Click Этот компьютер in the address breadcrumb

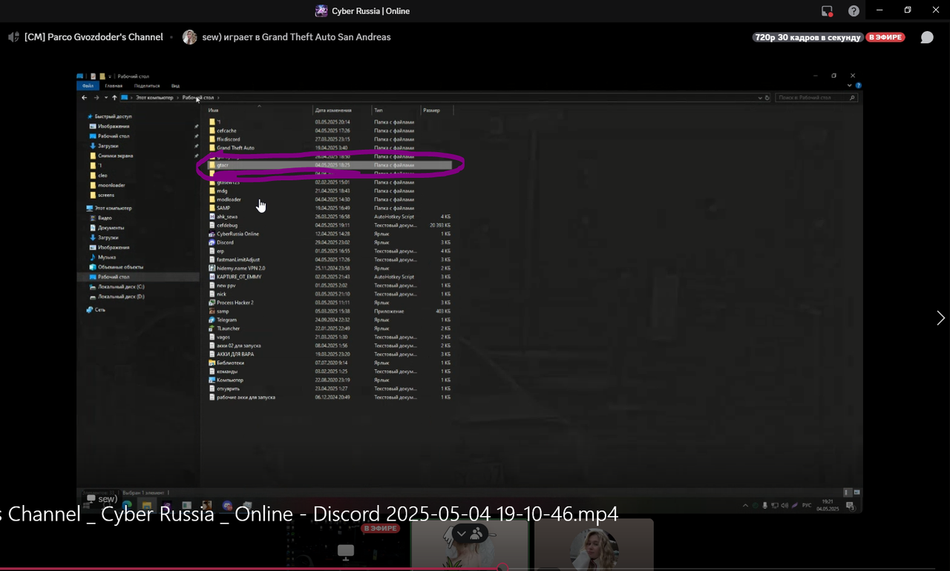point(154,98)
